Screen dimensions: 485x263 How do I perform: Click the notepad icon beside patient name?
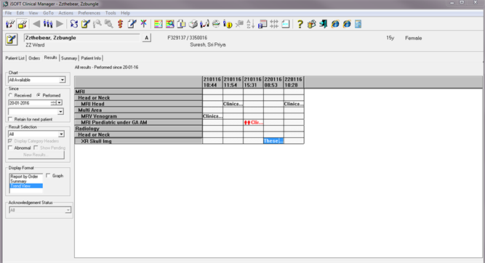12,39
